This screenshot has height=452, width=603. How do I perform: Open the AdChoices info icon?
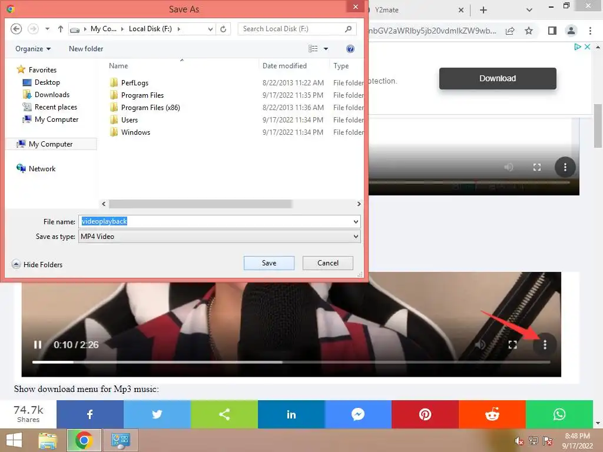point(577,46)
